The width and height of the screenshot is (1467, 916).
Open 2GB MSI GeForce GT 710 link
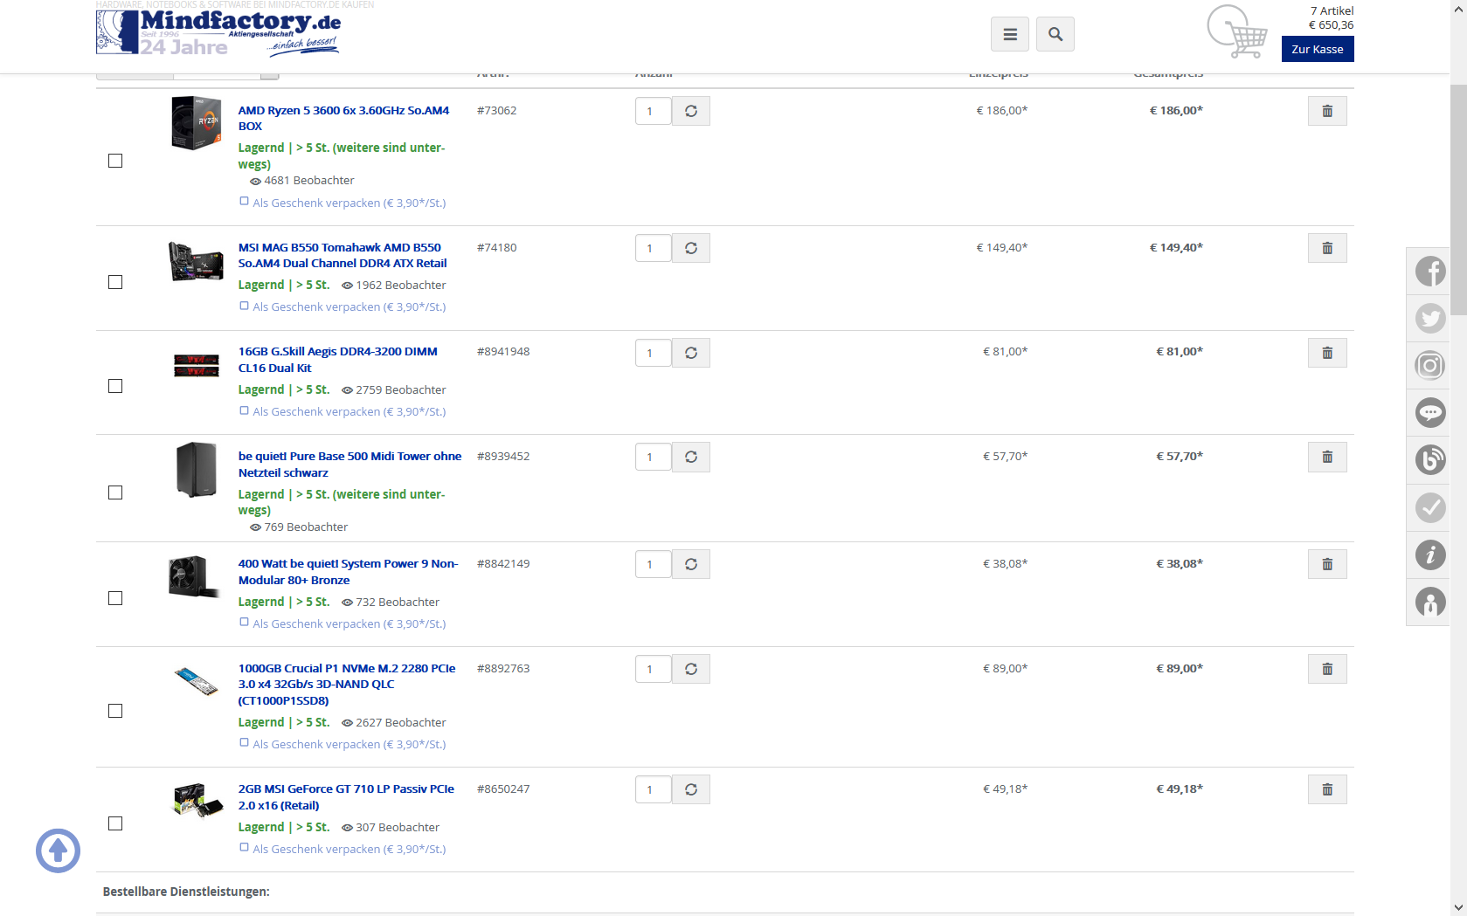pos(346,796)
